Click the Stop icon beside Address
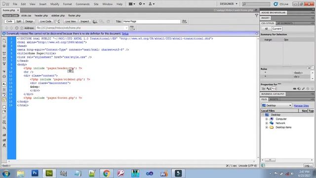Viewport: 316px width, 178px height. pyautogui.click(x=17, y=28)
